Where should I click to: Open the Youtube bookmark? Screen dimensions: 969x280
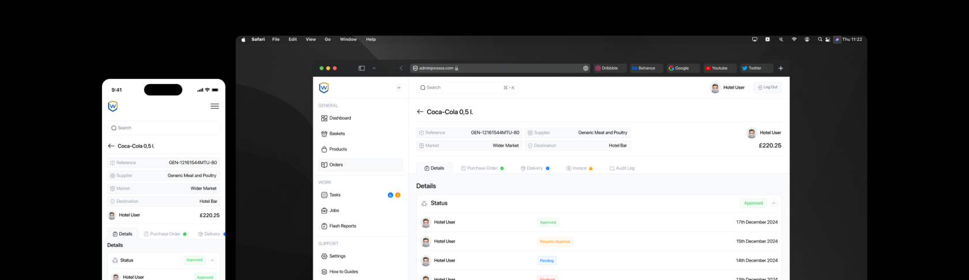(x=719, y=68)
